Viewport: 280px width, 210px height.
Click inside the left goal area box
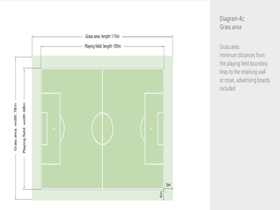coord(44,129)
